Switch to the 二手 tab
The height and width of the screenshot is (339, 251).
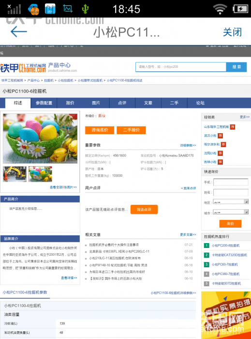pyautogui.click(x=174, y=103)
